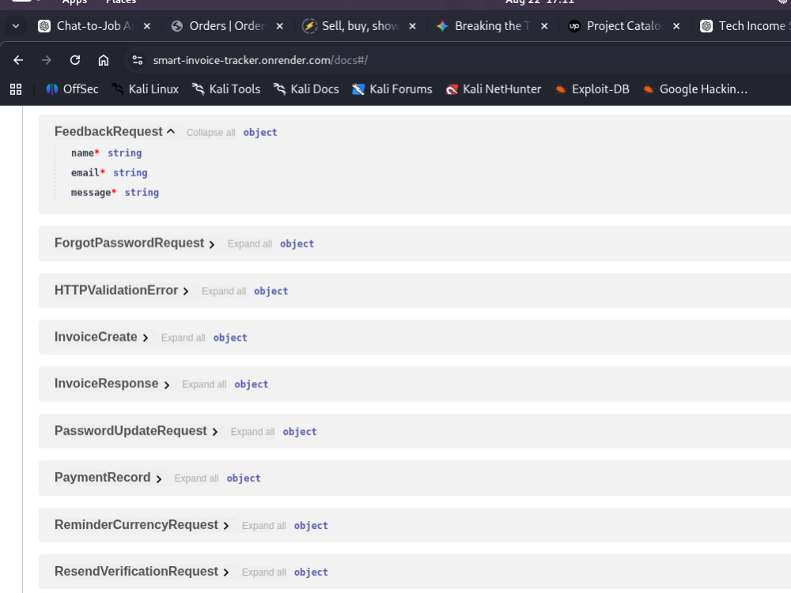The image size is (791, 593).
Task: Reload the page with the refresh icon
Action: pyautogui.click(x=75, y=60)
